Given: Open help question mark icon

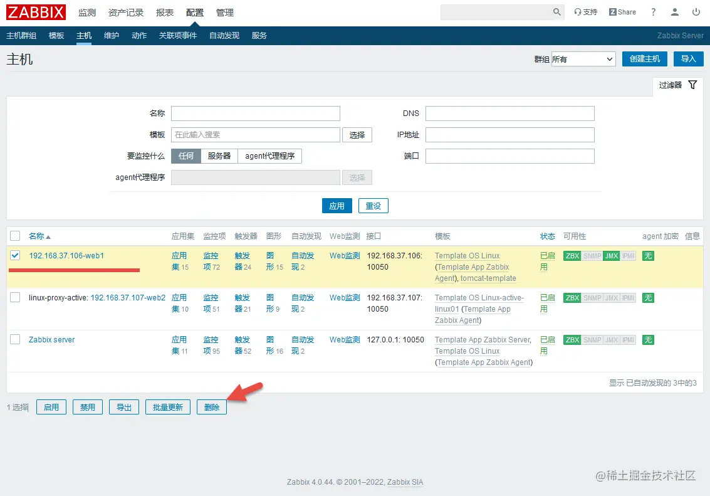Looking at the screenshot, I should click(653, 13).
